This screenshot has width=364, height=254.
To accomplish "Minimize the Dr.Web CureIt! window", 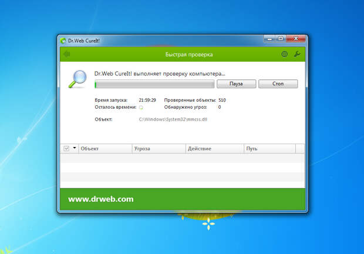I will point(269,39).
